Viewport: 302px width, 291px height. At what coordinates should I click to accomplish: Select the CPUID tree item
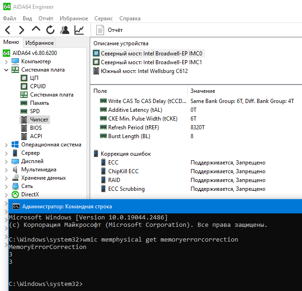pyautogui.click(x=38, y=86)
